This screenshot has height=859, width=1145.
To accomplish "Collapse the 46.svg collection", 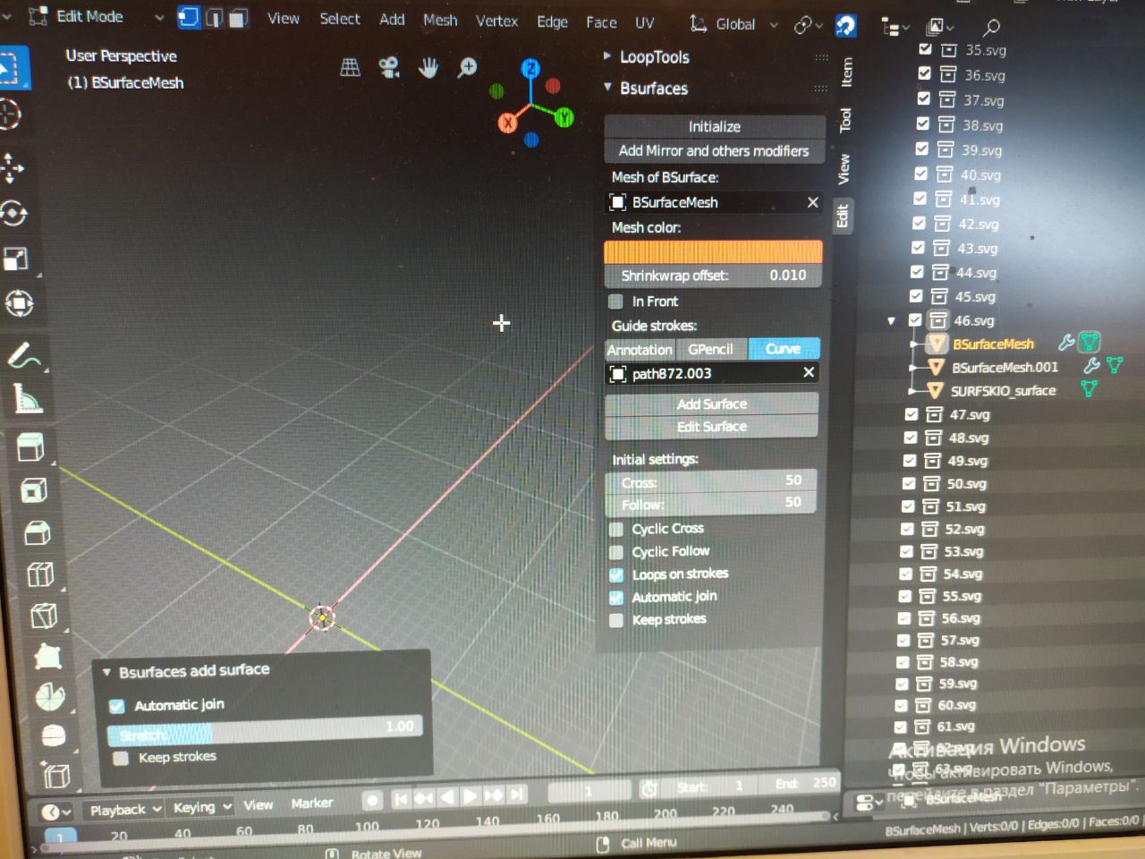I will coord(891,320).
